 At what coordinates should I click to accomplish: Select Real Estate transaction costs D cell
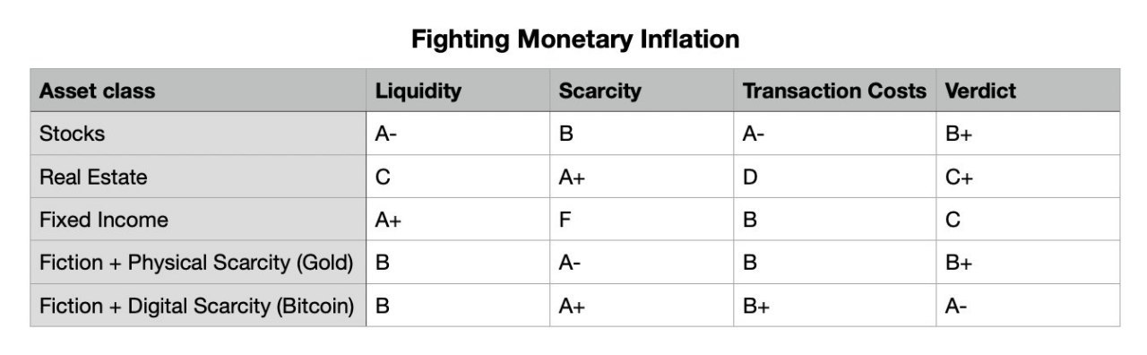pyautogui.click(x=835, y=177)
